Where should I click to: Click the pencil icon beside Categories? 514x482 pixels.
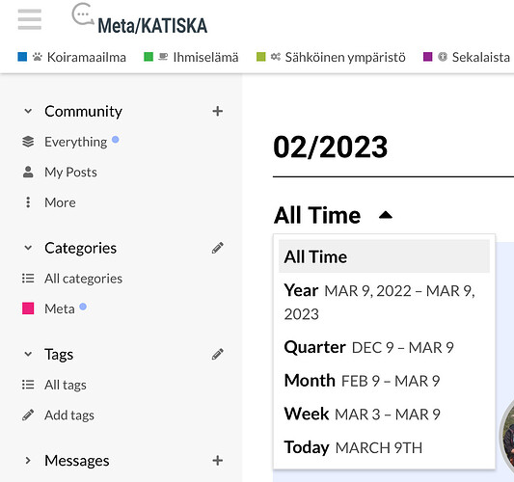click(217, 248)
